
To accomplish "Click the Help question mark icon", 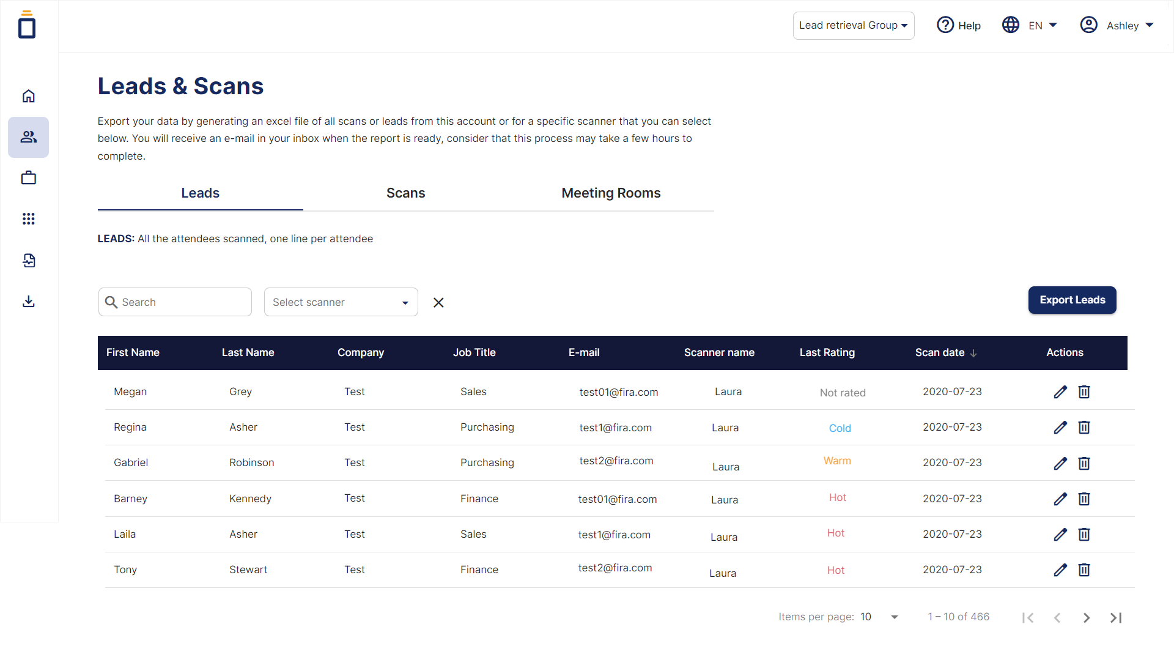I will click(945, 25).
